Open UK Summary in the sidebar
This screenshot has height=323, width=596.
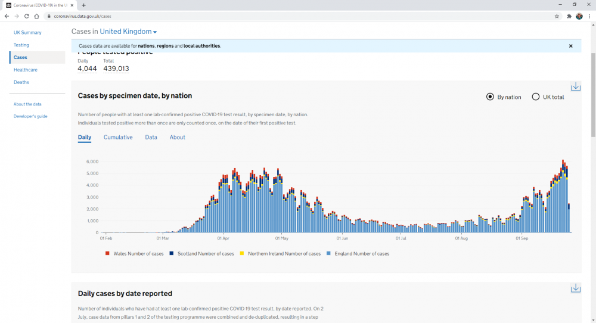27,33
